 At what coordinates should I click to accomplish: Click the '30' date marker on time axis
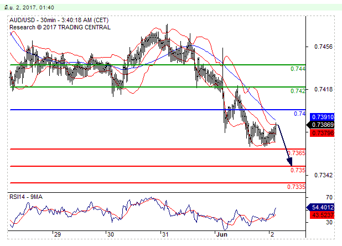(111, 235)
